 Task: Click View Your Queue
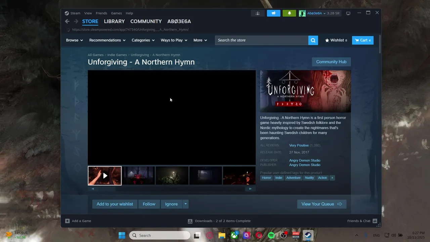click(x=321, y=204)
